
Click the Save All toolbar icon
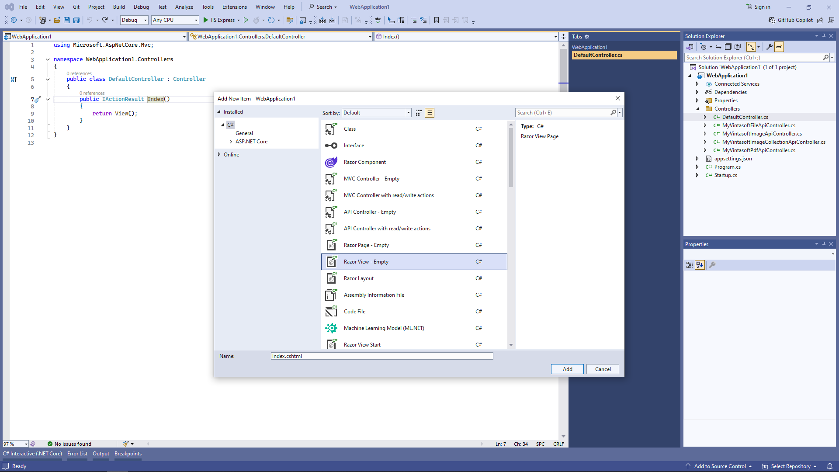tap(76, 20)
